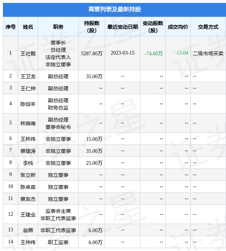226x251 pixels.
Task: Click 翁腾's holding 6.00万
Action: coord(95,230)
